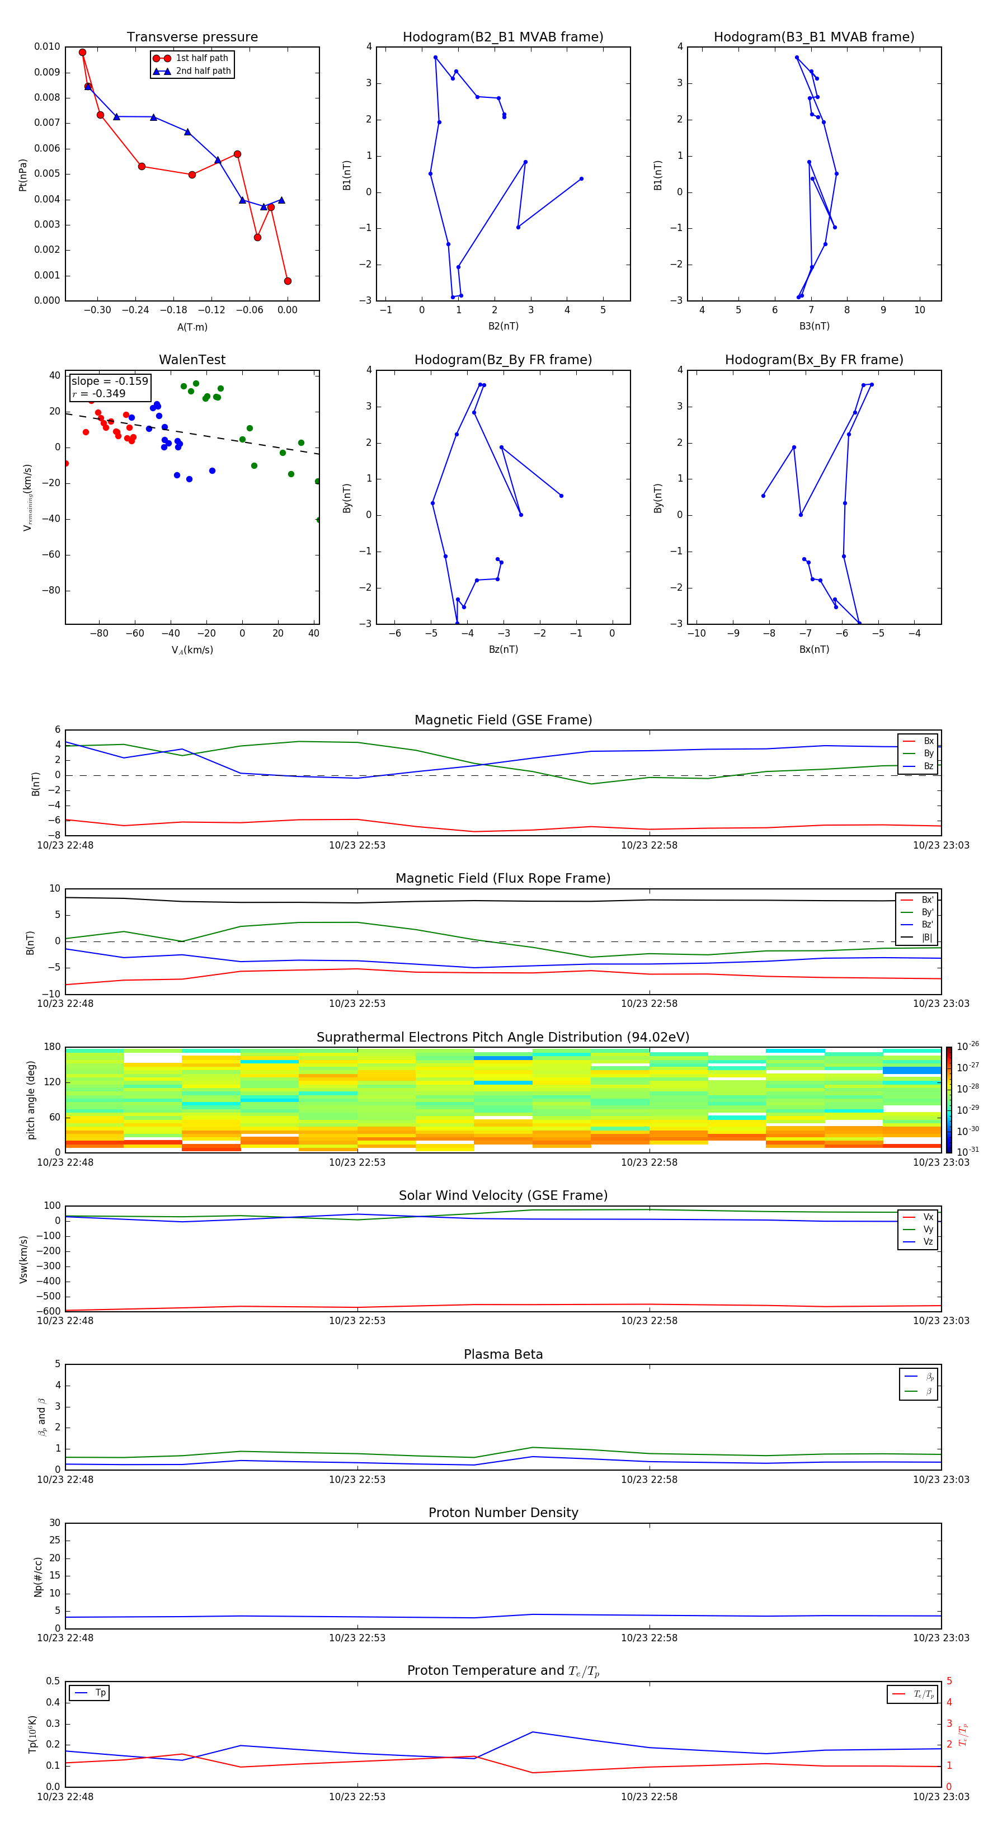Click the red 'Te/Tp' legend entry

[912, 1694]
